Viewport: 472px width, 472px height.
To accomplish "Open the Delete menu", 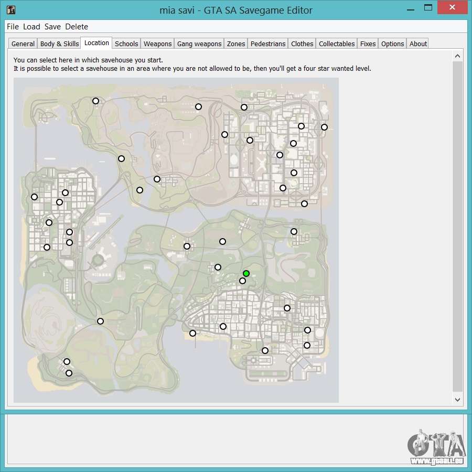I will (x=77, y=27).
